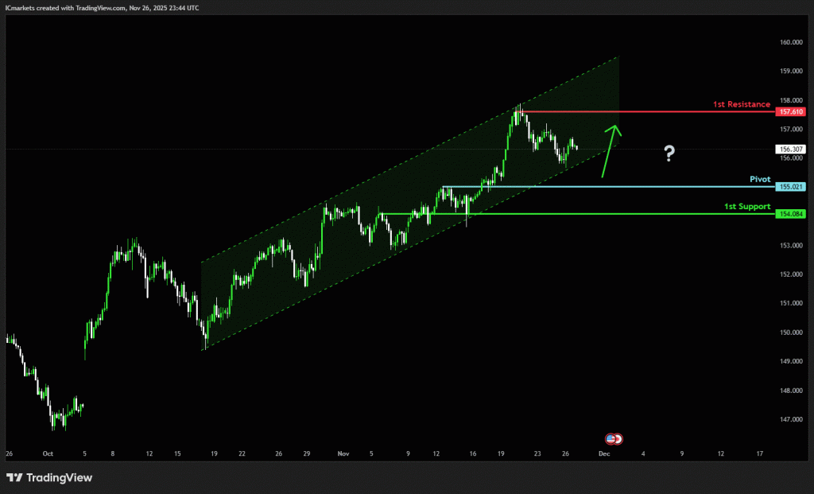Click the 147.000 price axis label
Viewport: 814px width, 494px height.
tap(790, 420)
